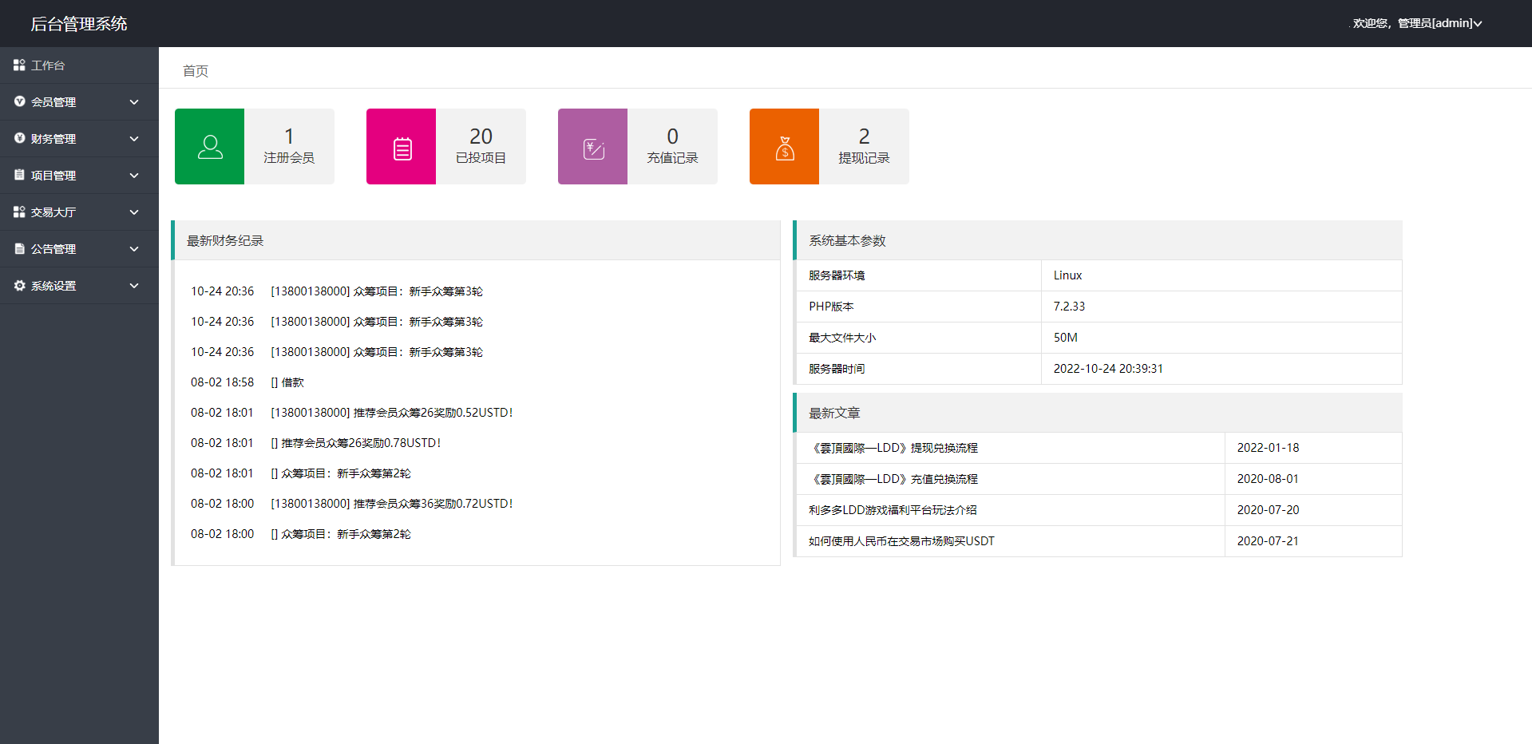Click article date 2020-08-01
Viewport: 1532px width, 744px height.
tap(1268, 479)
